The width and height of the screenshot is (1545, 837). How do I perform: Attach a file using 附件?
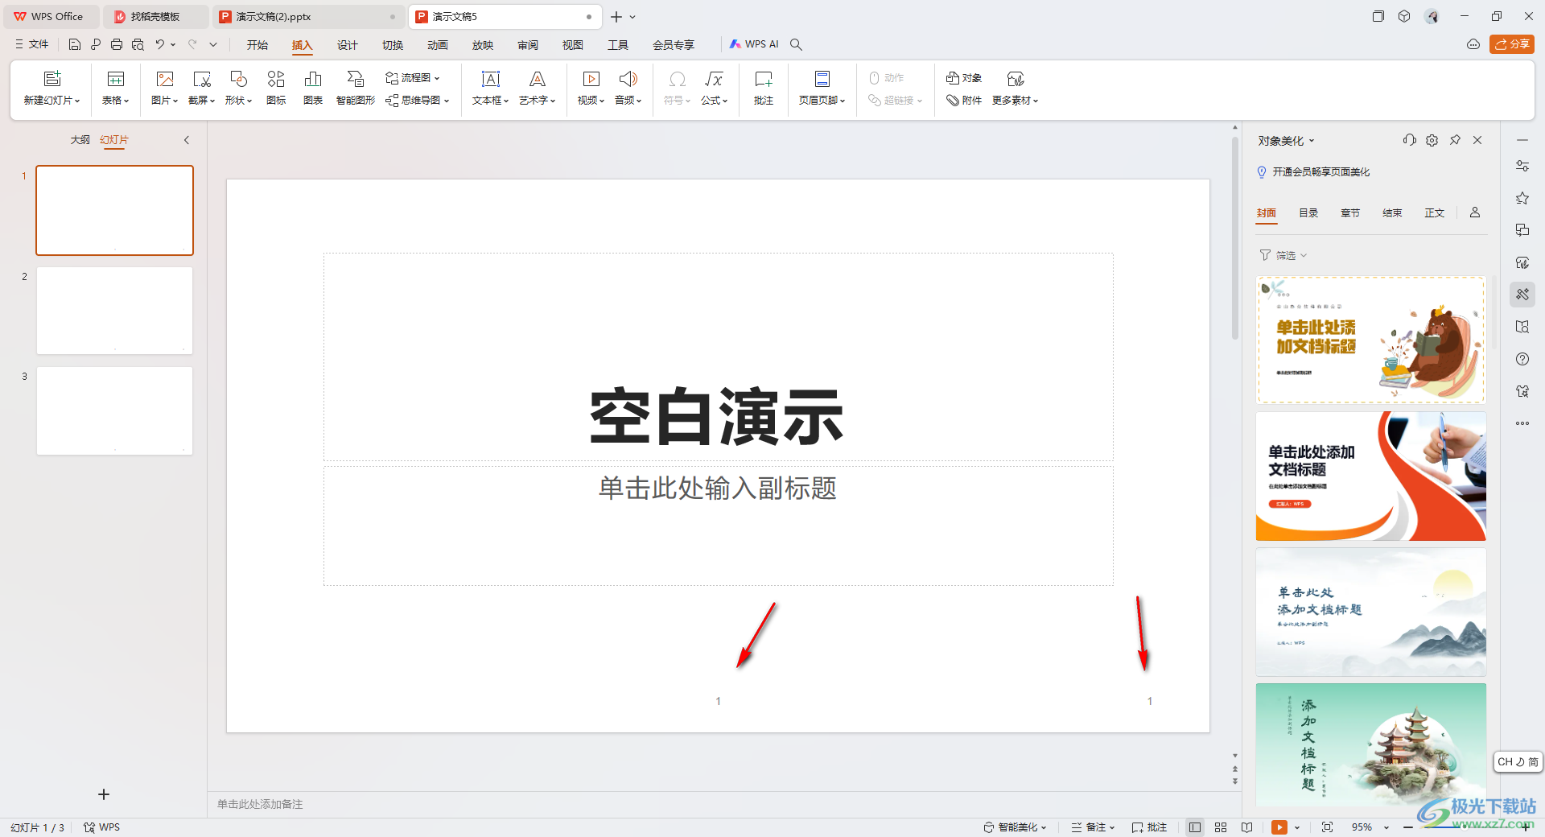964,101
